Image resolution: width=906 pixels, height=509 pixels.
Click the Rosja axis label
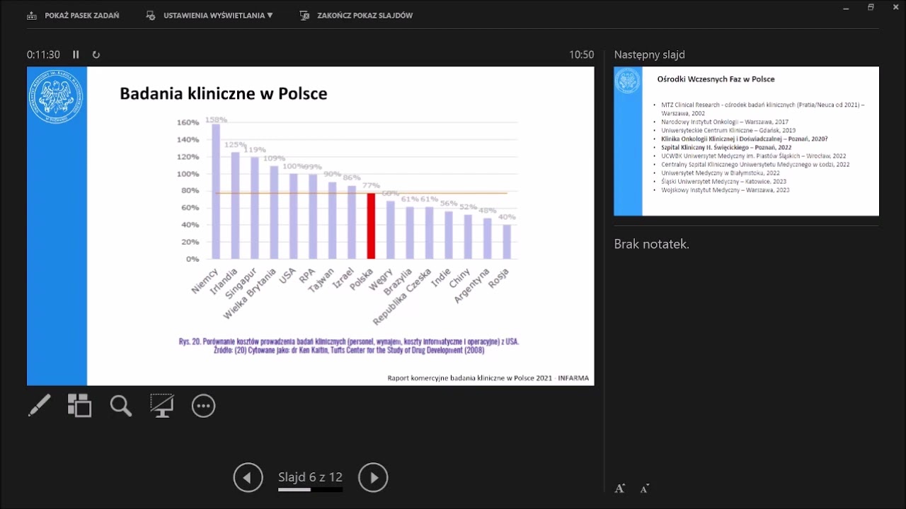coord(500,278)
